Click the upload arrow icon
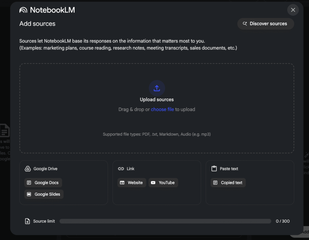309x240 pixels. pyautogui.click(x=157, y=88)
